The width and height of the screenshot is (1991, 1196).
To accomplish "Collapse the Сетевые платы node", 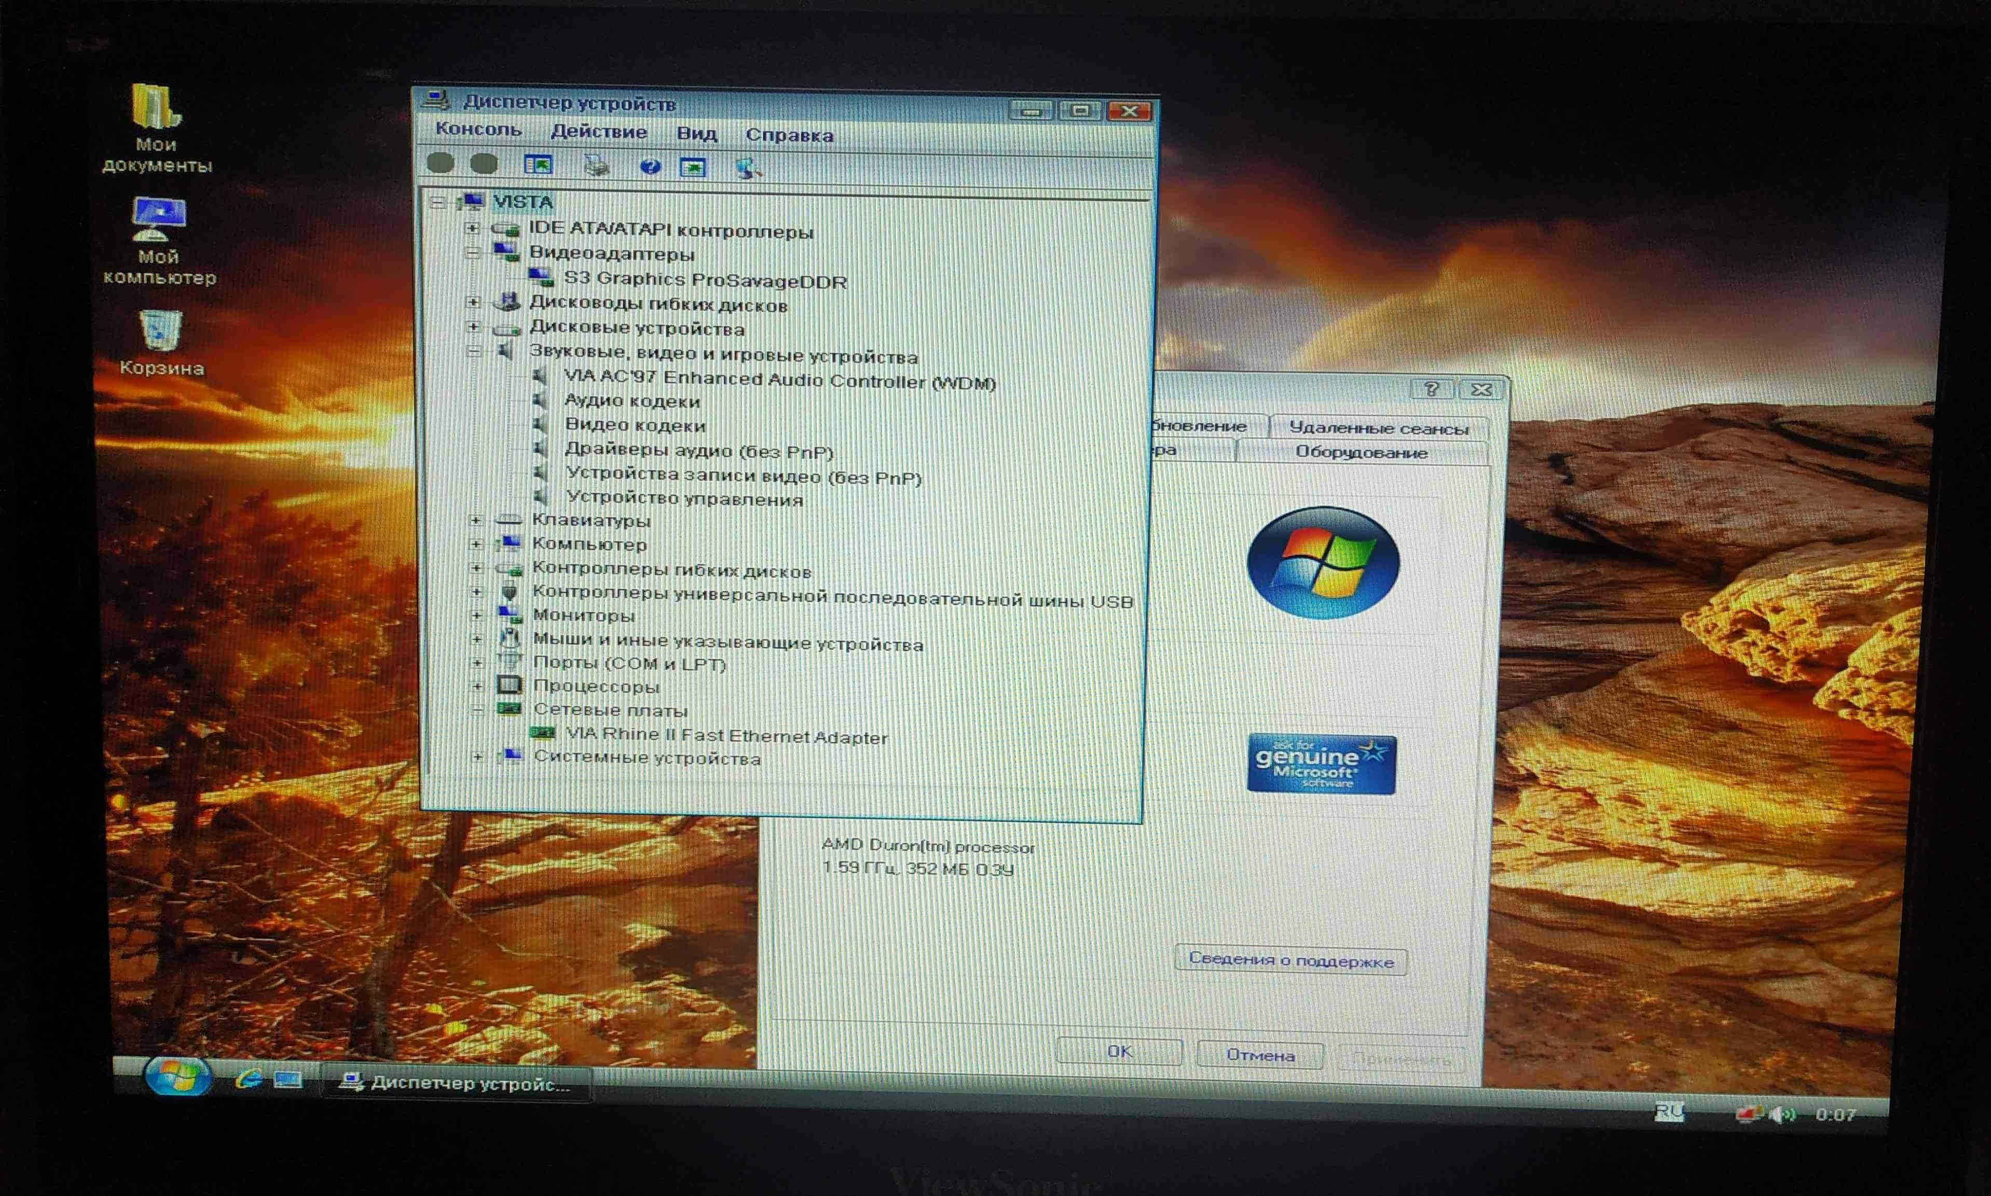I will [x=478, y=710].
